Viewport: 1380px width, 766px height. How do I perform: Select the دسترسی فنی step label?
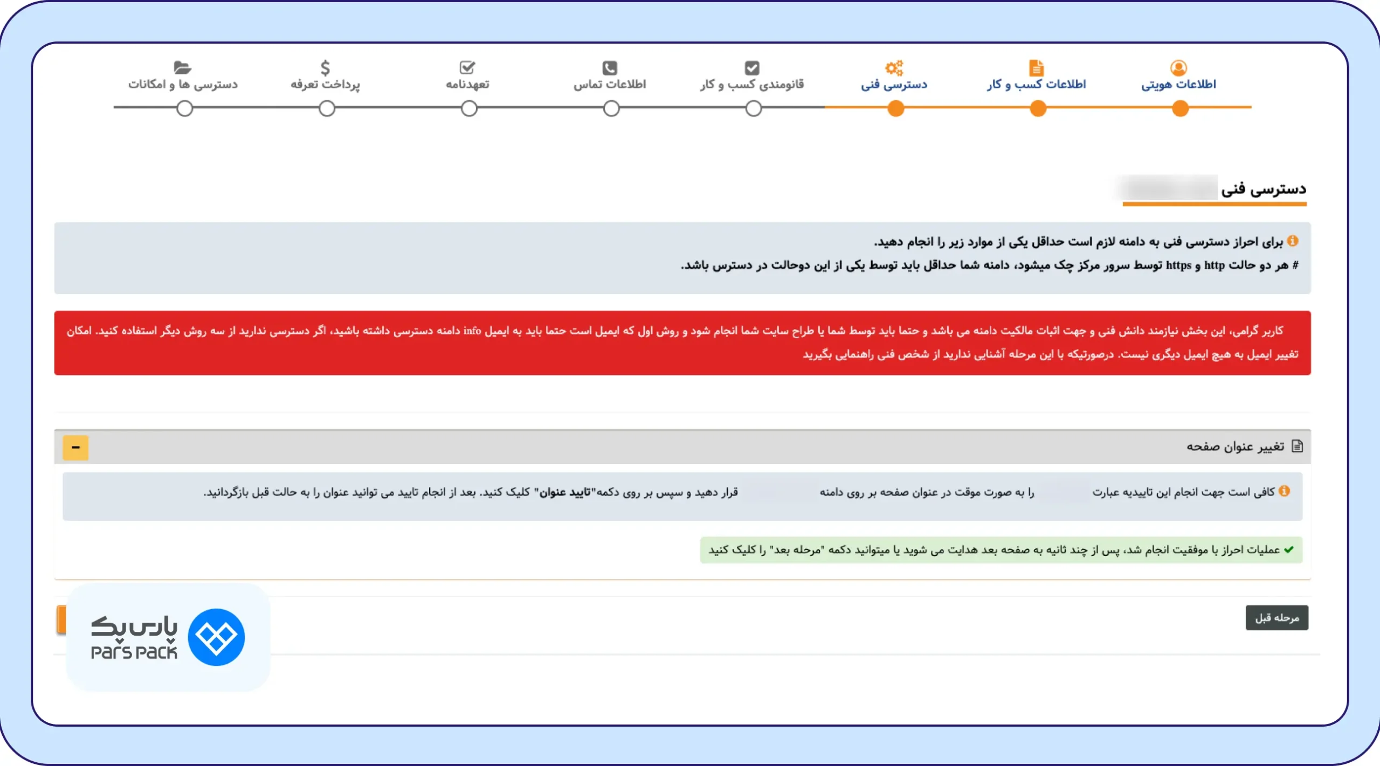(894, 85)
